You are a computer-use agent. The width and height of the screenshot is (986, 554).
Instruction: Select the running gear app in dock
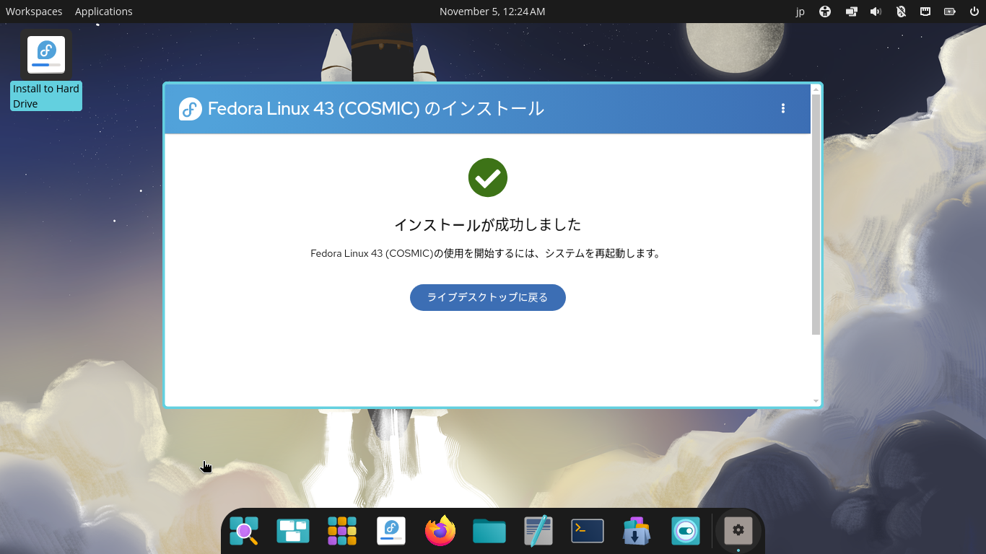pos(738,531)
